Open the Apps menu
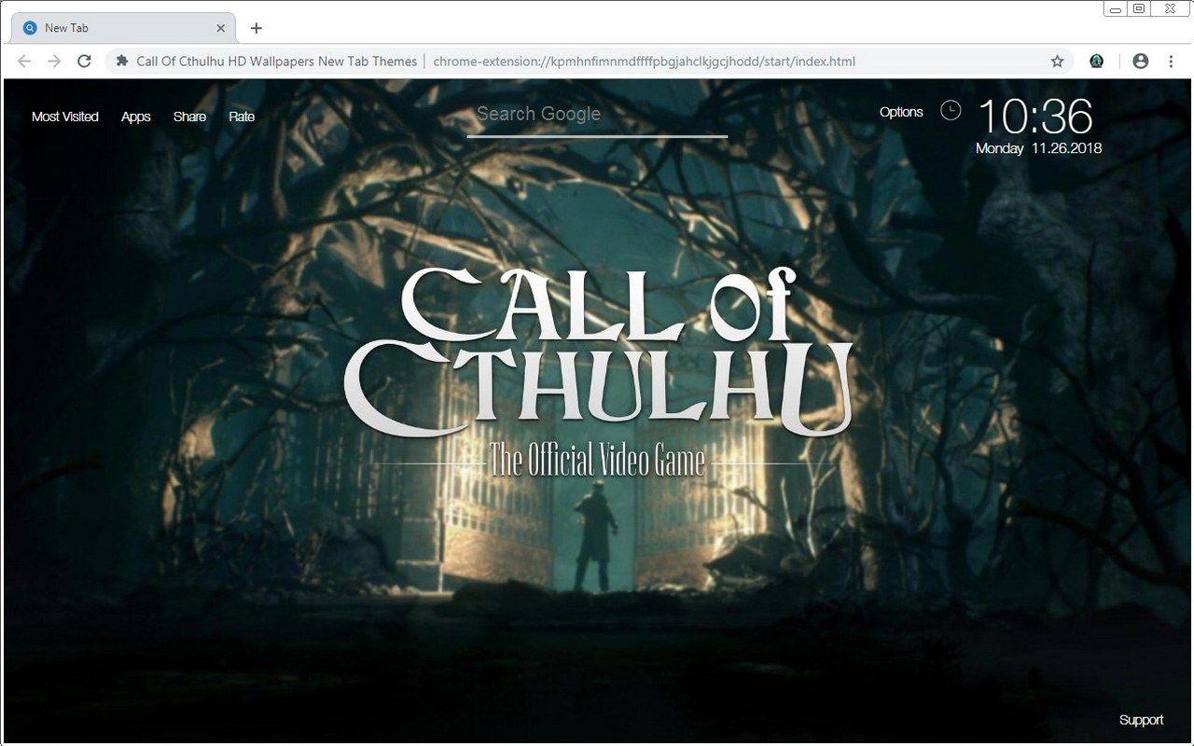The image size is (1194, 746). [135, 117]
